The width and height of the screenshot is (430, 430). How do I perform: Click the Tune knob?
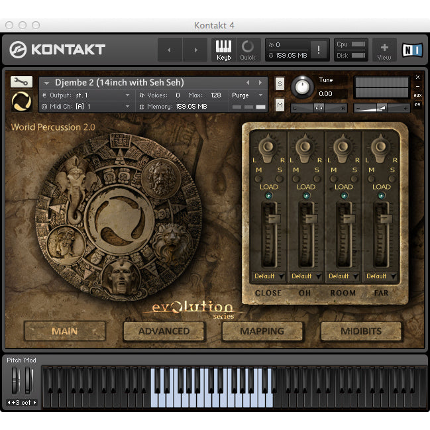coord(302,87)
